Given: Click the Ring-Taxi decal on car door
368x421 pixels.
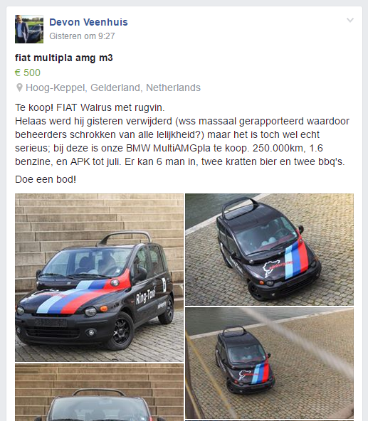Looking at the screenshot, I should click(x=146, y=297).
